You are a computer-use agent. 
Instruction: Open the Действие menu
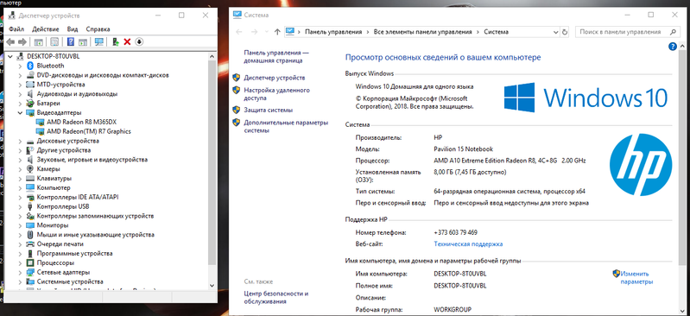45,29
